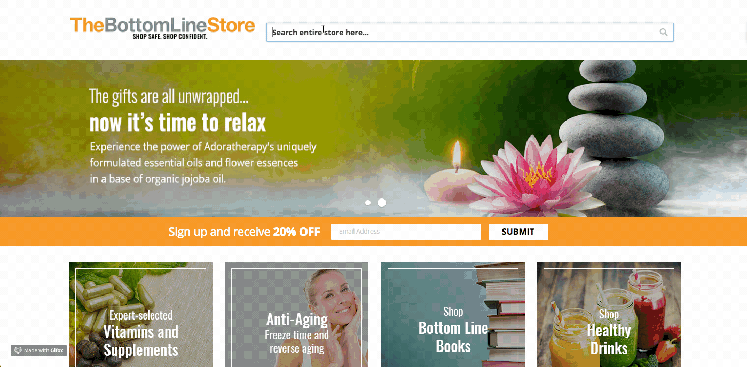Open TheBottomLineStore logo homepage link
The height and width of the screenshot is (367, 747).
point(163,28)
